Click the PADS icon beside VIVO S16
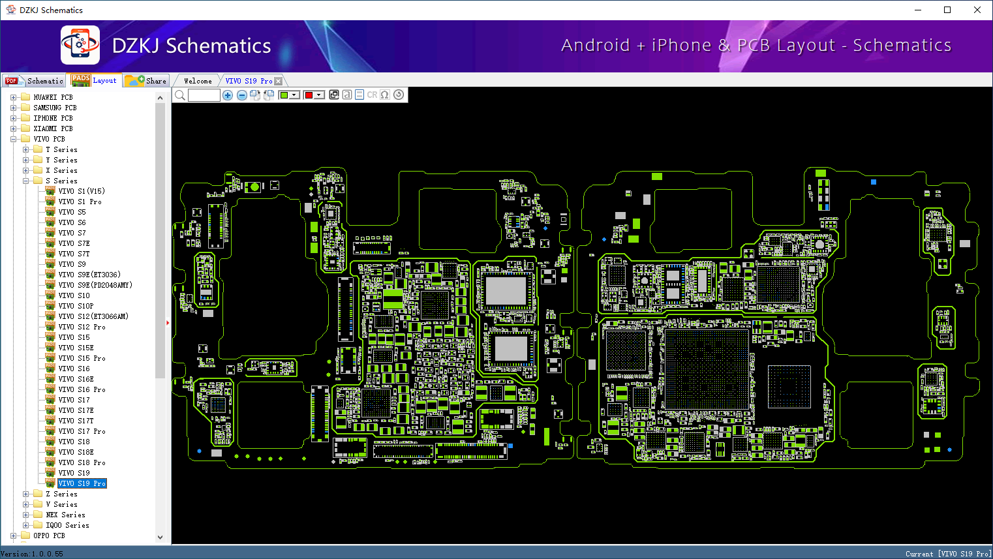Screen dimensions: 993x559 50,369
